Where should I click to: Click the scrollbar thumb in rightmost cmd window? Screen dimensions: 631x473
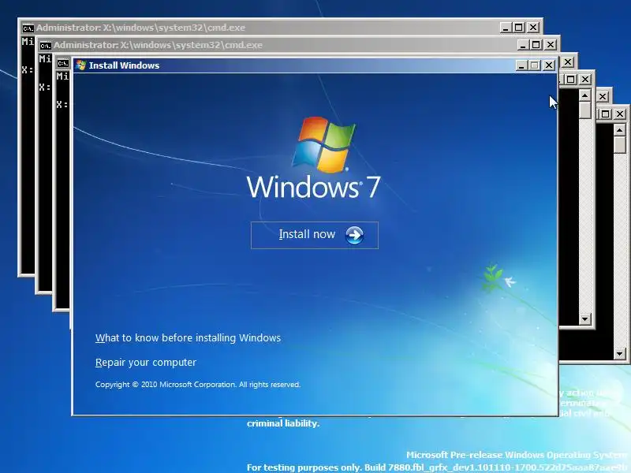pos(620,144)
